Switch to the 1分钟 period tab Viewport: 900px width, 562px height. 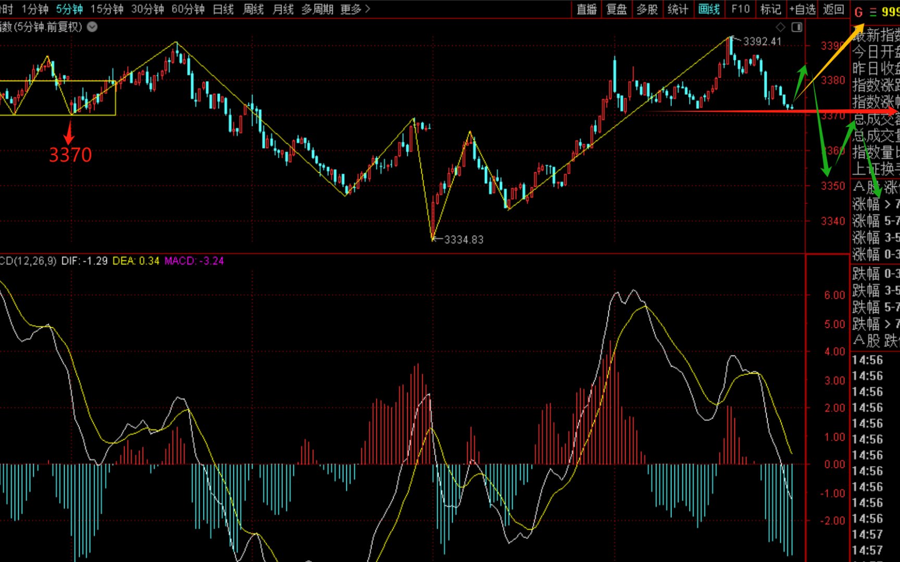(35, 9)
